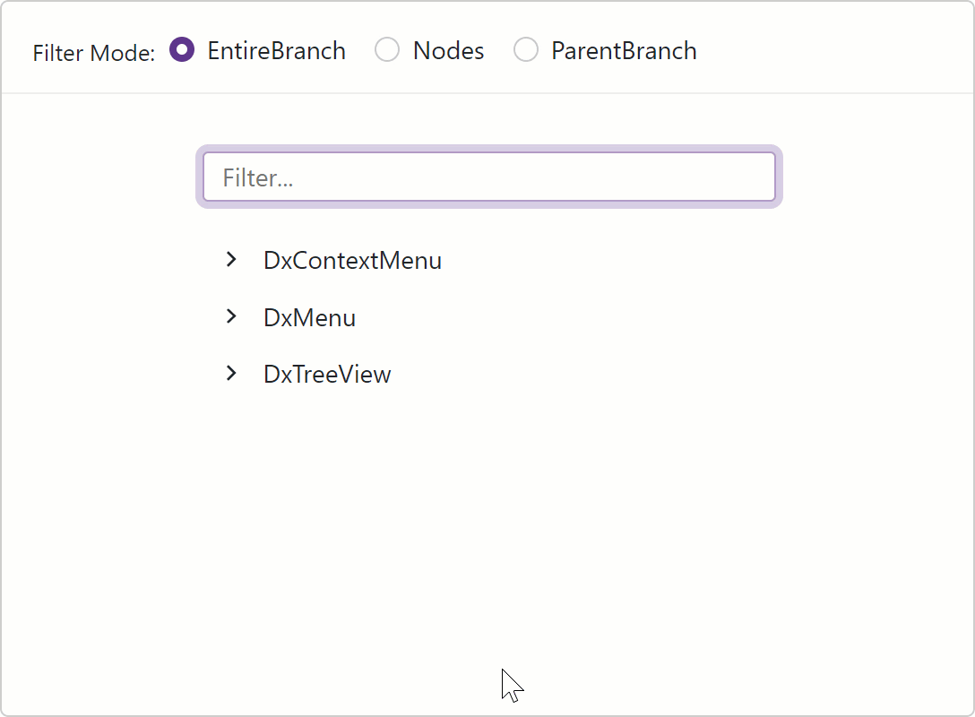Click the chevron icon beside DxTreeView
Viewport: 975px width, 717px height.
coord(232,374)
